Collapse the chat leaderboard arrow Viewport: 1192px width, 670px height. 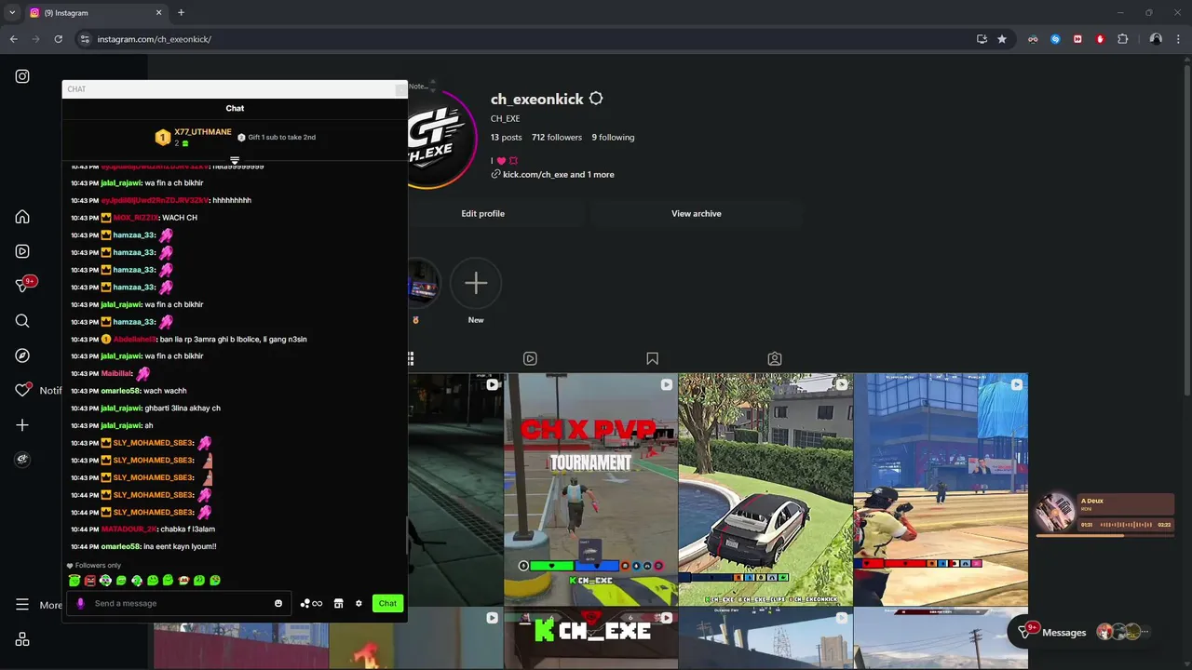(x=235, y=161)
